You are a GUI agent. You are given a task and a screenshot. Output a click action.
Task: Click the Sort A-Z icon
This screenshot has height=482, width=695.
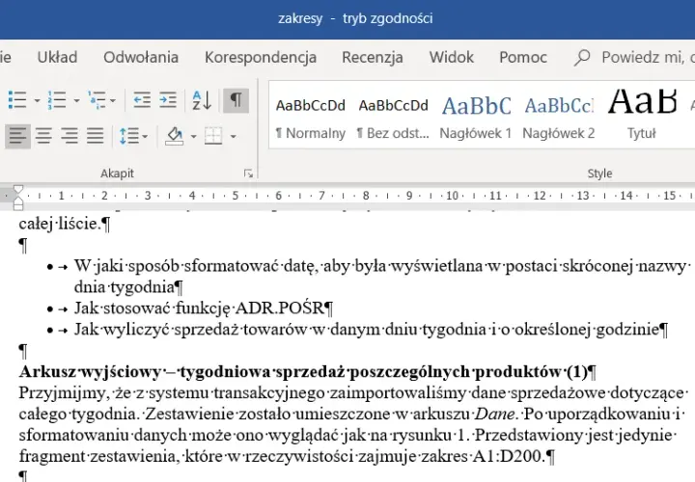(202, 100)
